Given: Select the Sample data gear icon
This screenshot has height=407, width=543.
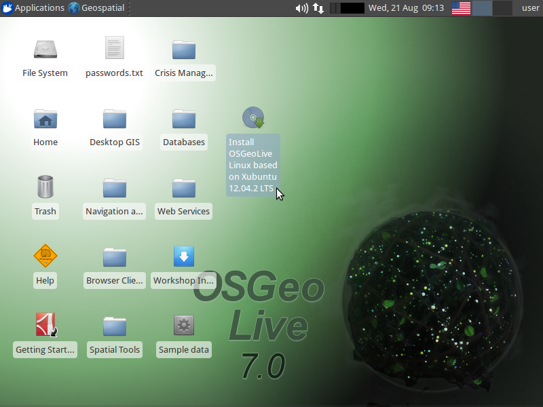Looking at the screenshot, I should coord(184,325).
